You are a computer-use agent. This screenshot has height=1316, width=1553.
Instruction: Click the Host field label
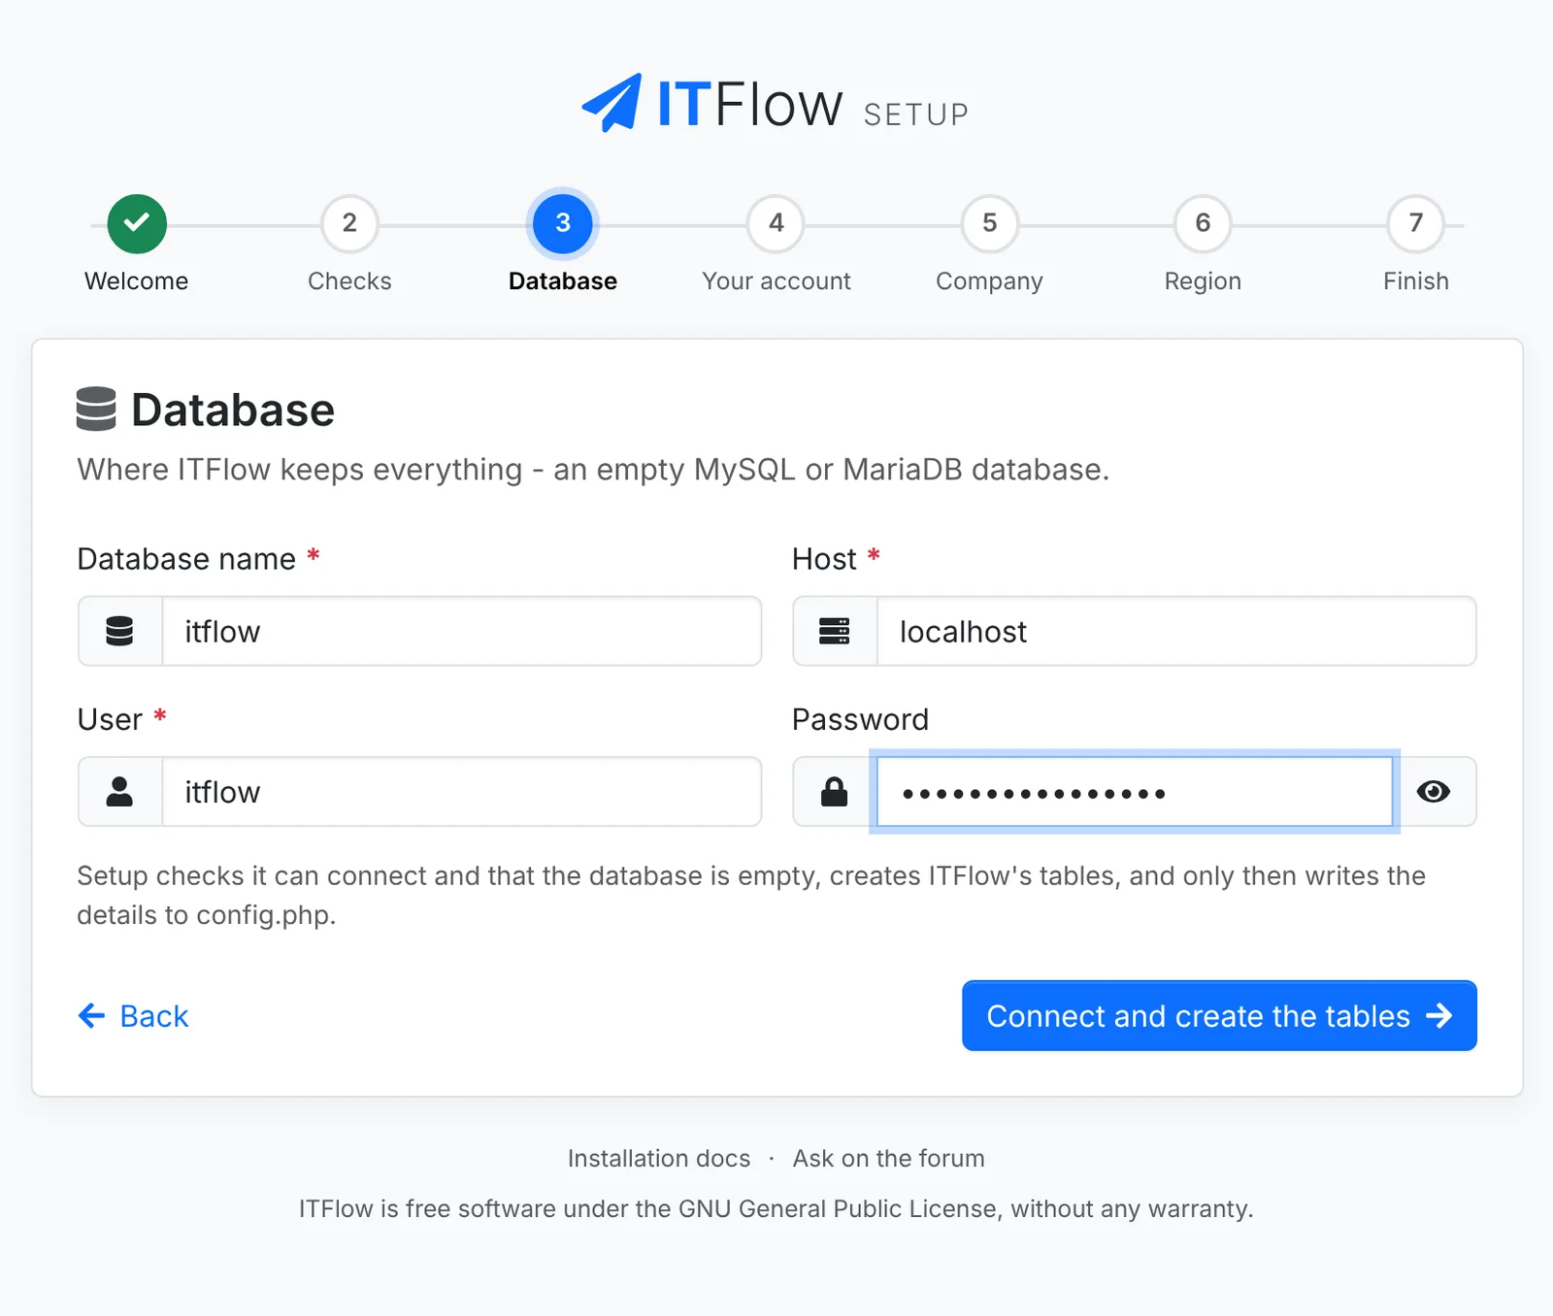[824, 559]
